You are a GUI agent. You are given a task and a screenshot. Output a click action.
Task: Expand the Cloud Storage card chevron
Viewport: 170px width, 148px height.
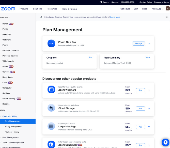[149, 109]
